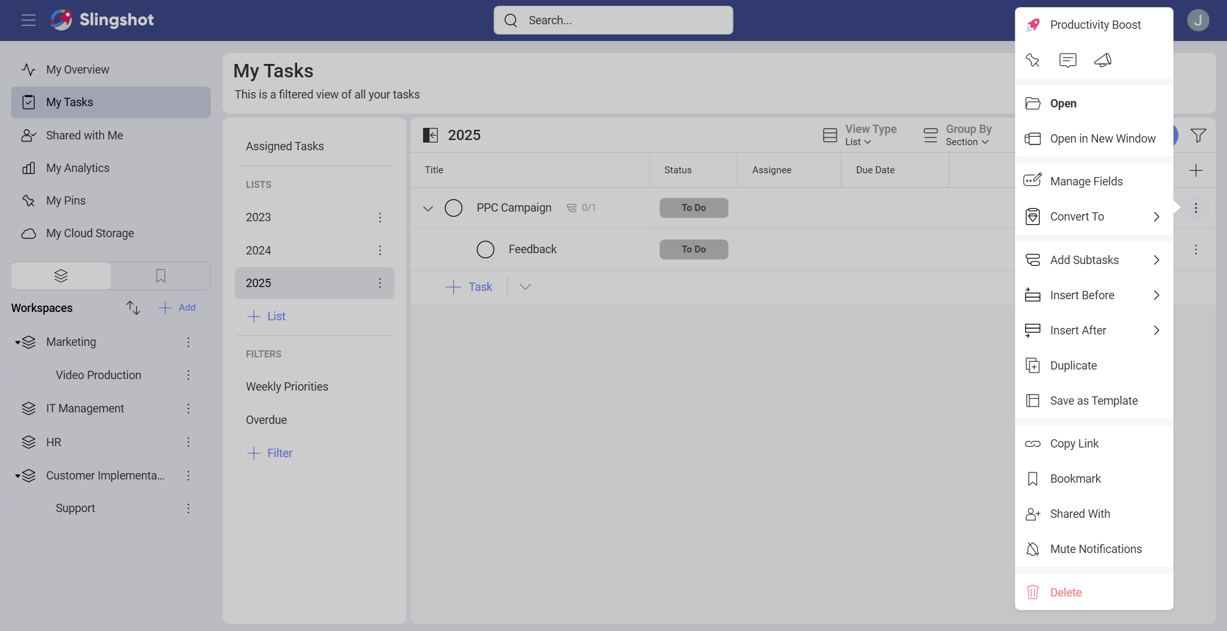This screenshot has width=1227, height=631.
Task: Open Customer Implementation options menu
Action: (188, 476)
